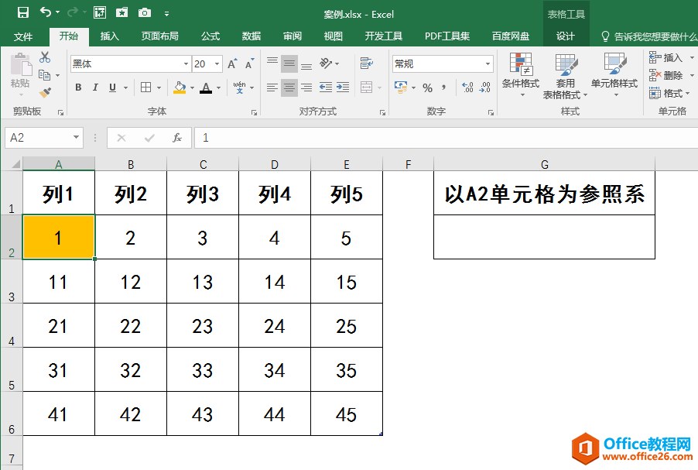Decrease decimal places

click(x=484, y=87)
